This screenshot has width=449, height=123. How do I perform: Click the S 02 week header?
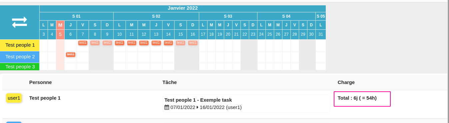pyautogui.click(x=156, y=16)
